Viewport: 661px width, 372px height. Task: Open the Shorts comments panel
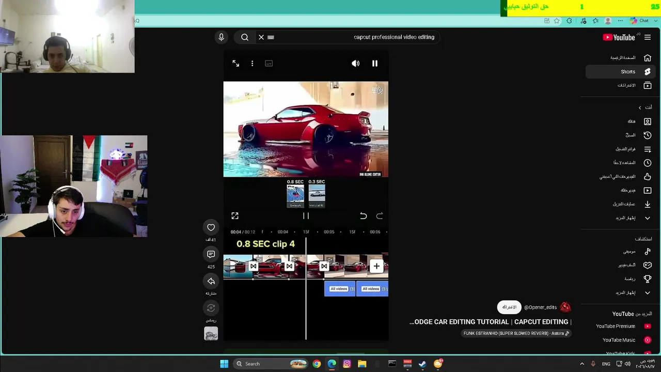click(x=211, y=254)
